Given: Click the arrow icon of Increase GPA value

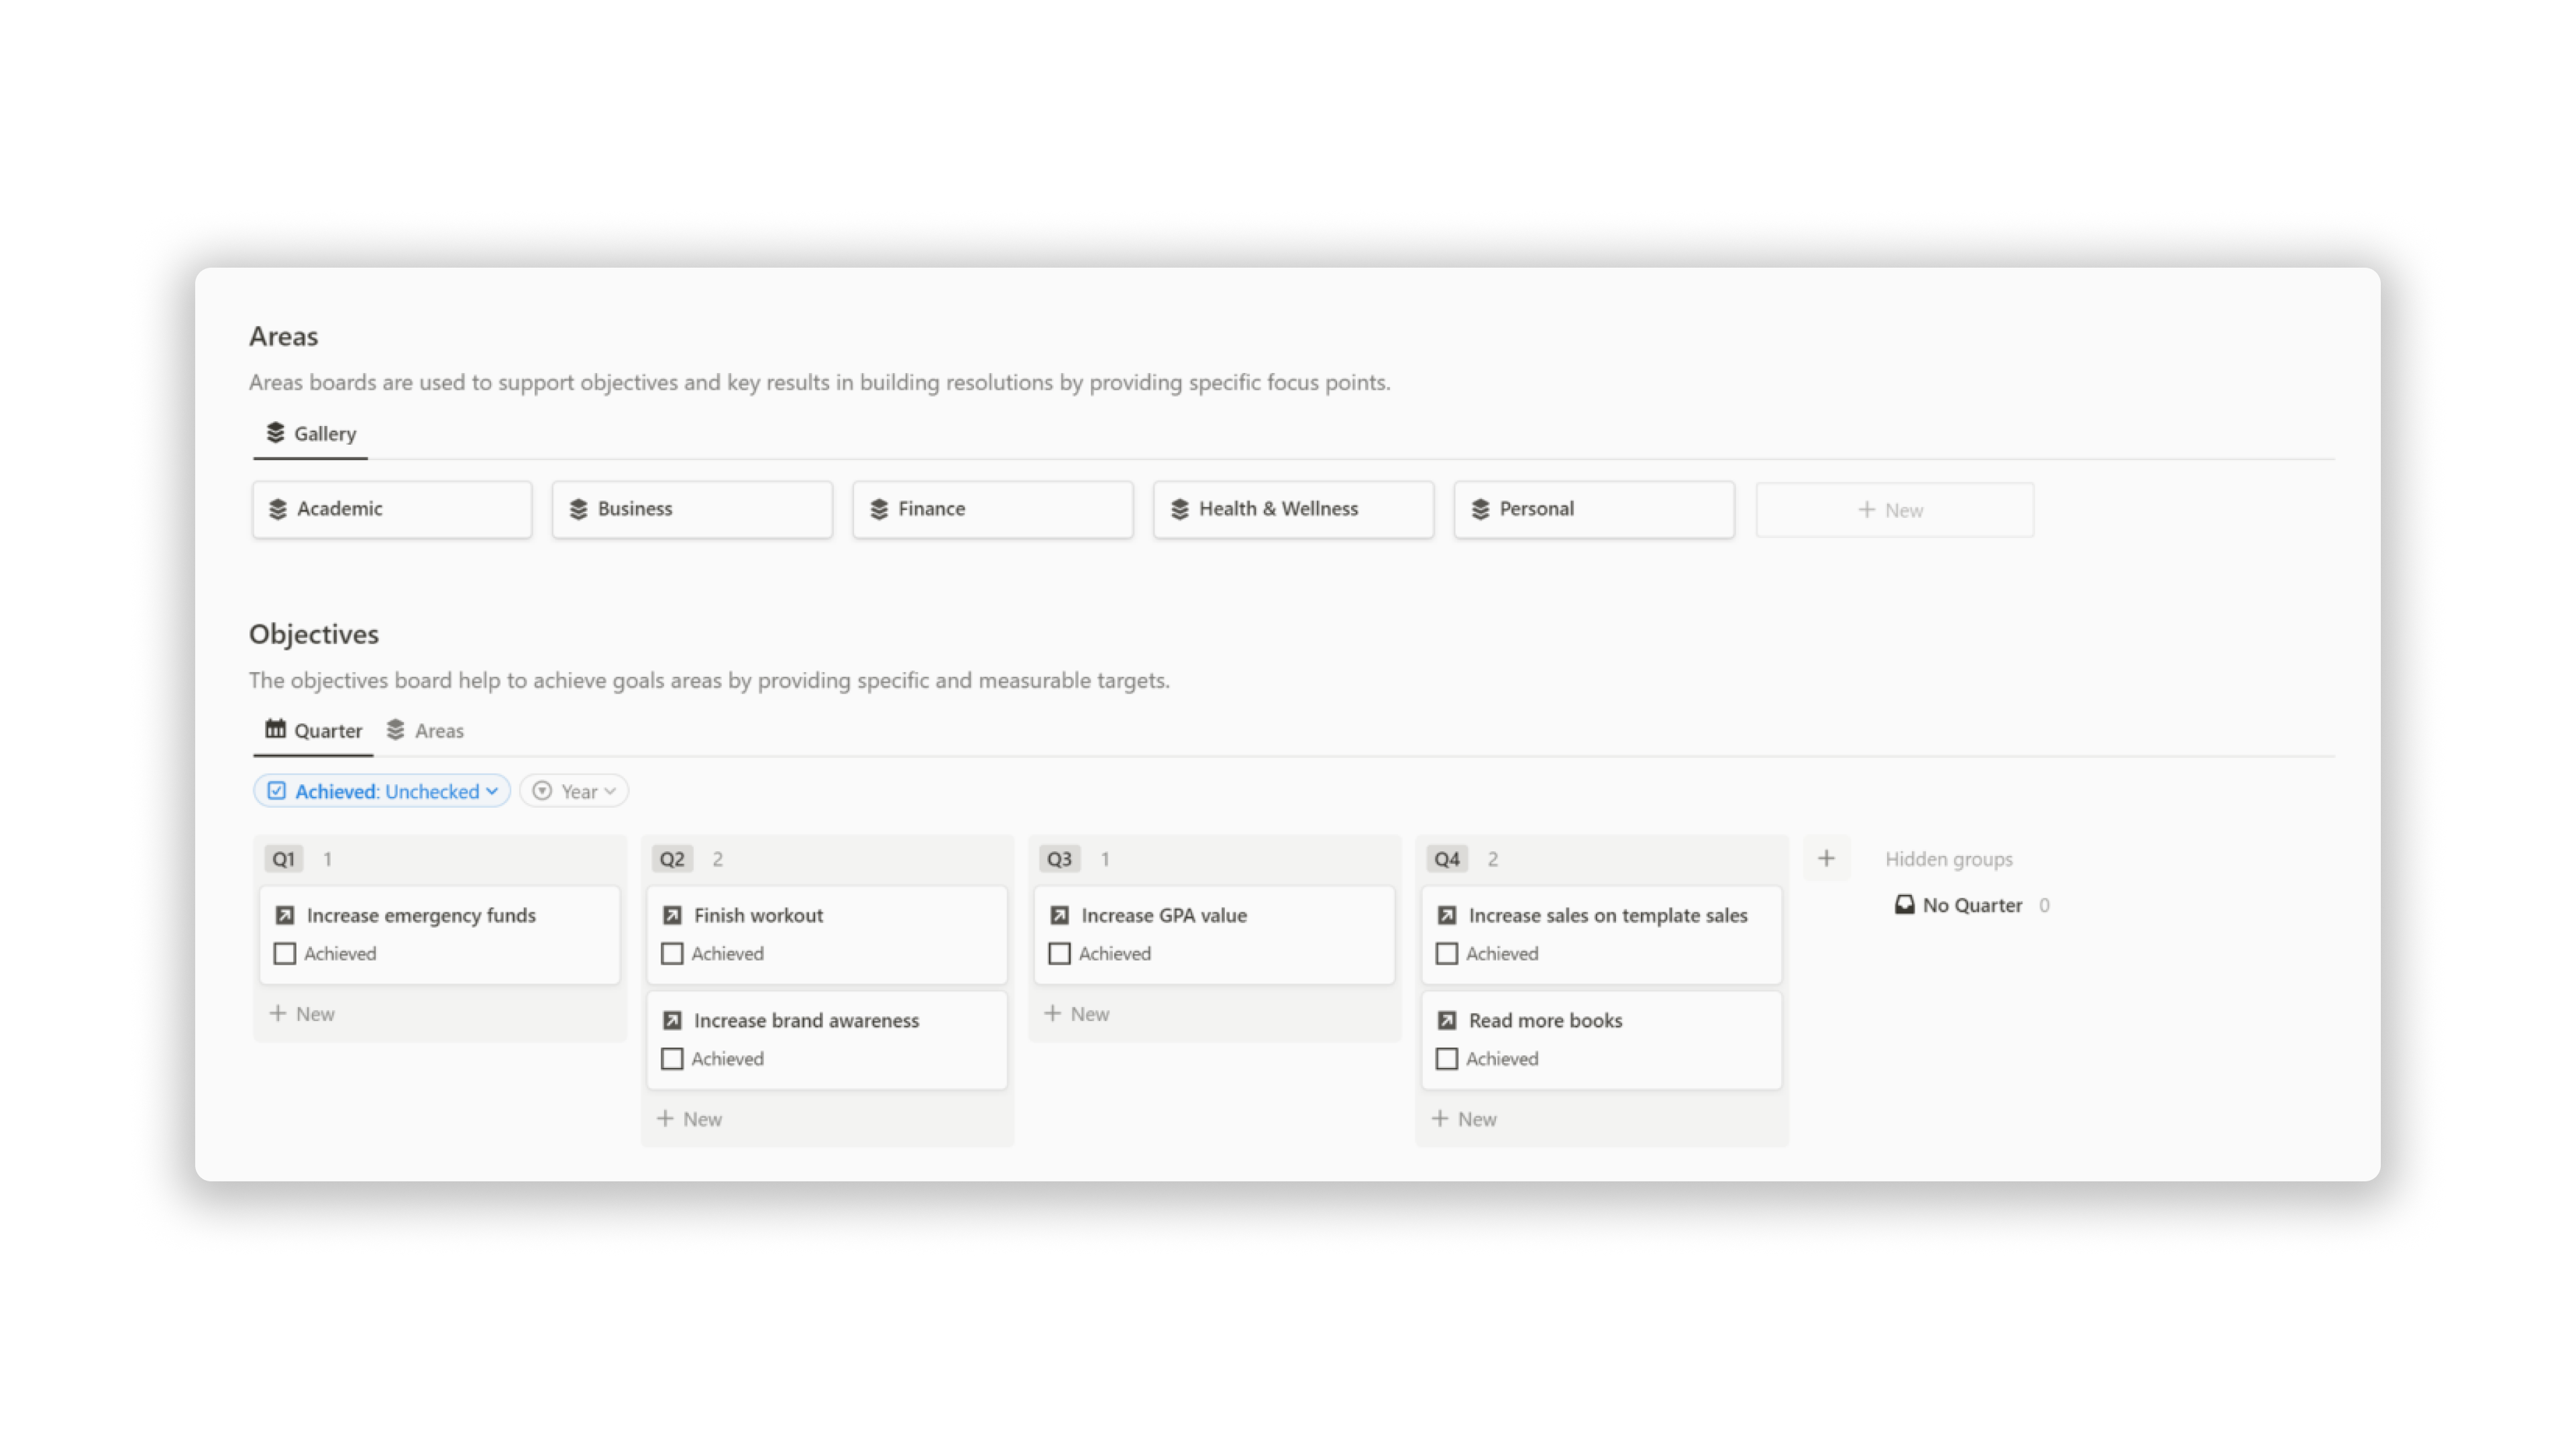Looking at the screenshot, I should coord(1060,915).
